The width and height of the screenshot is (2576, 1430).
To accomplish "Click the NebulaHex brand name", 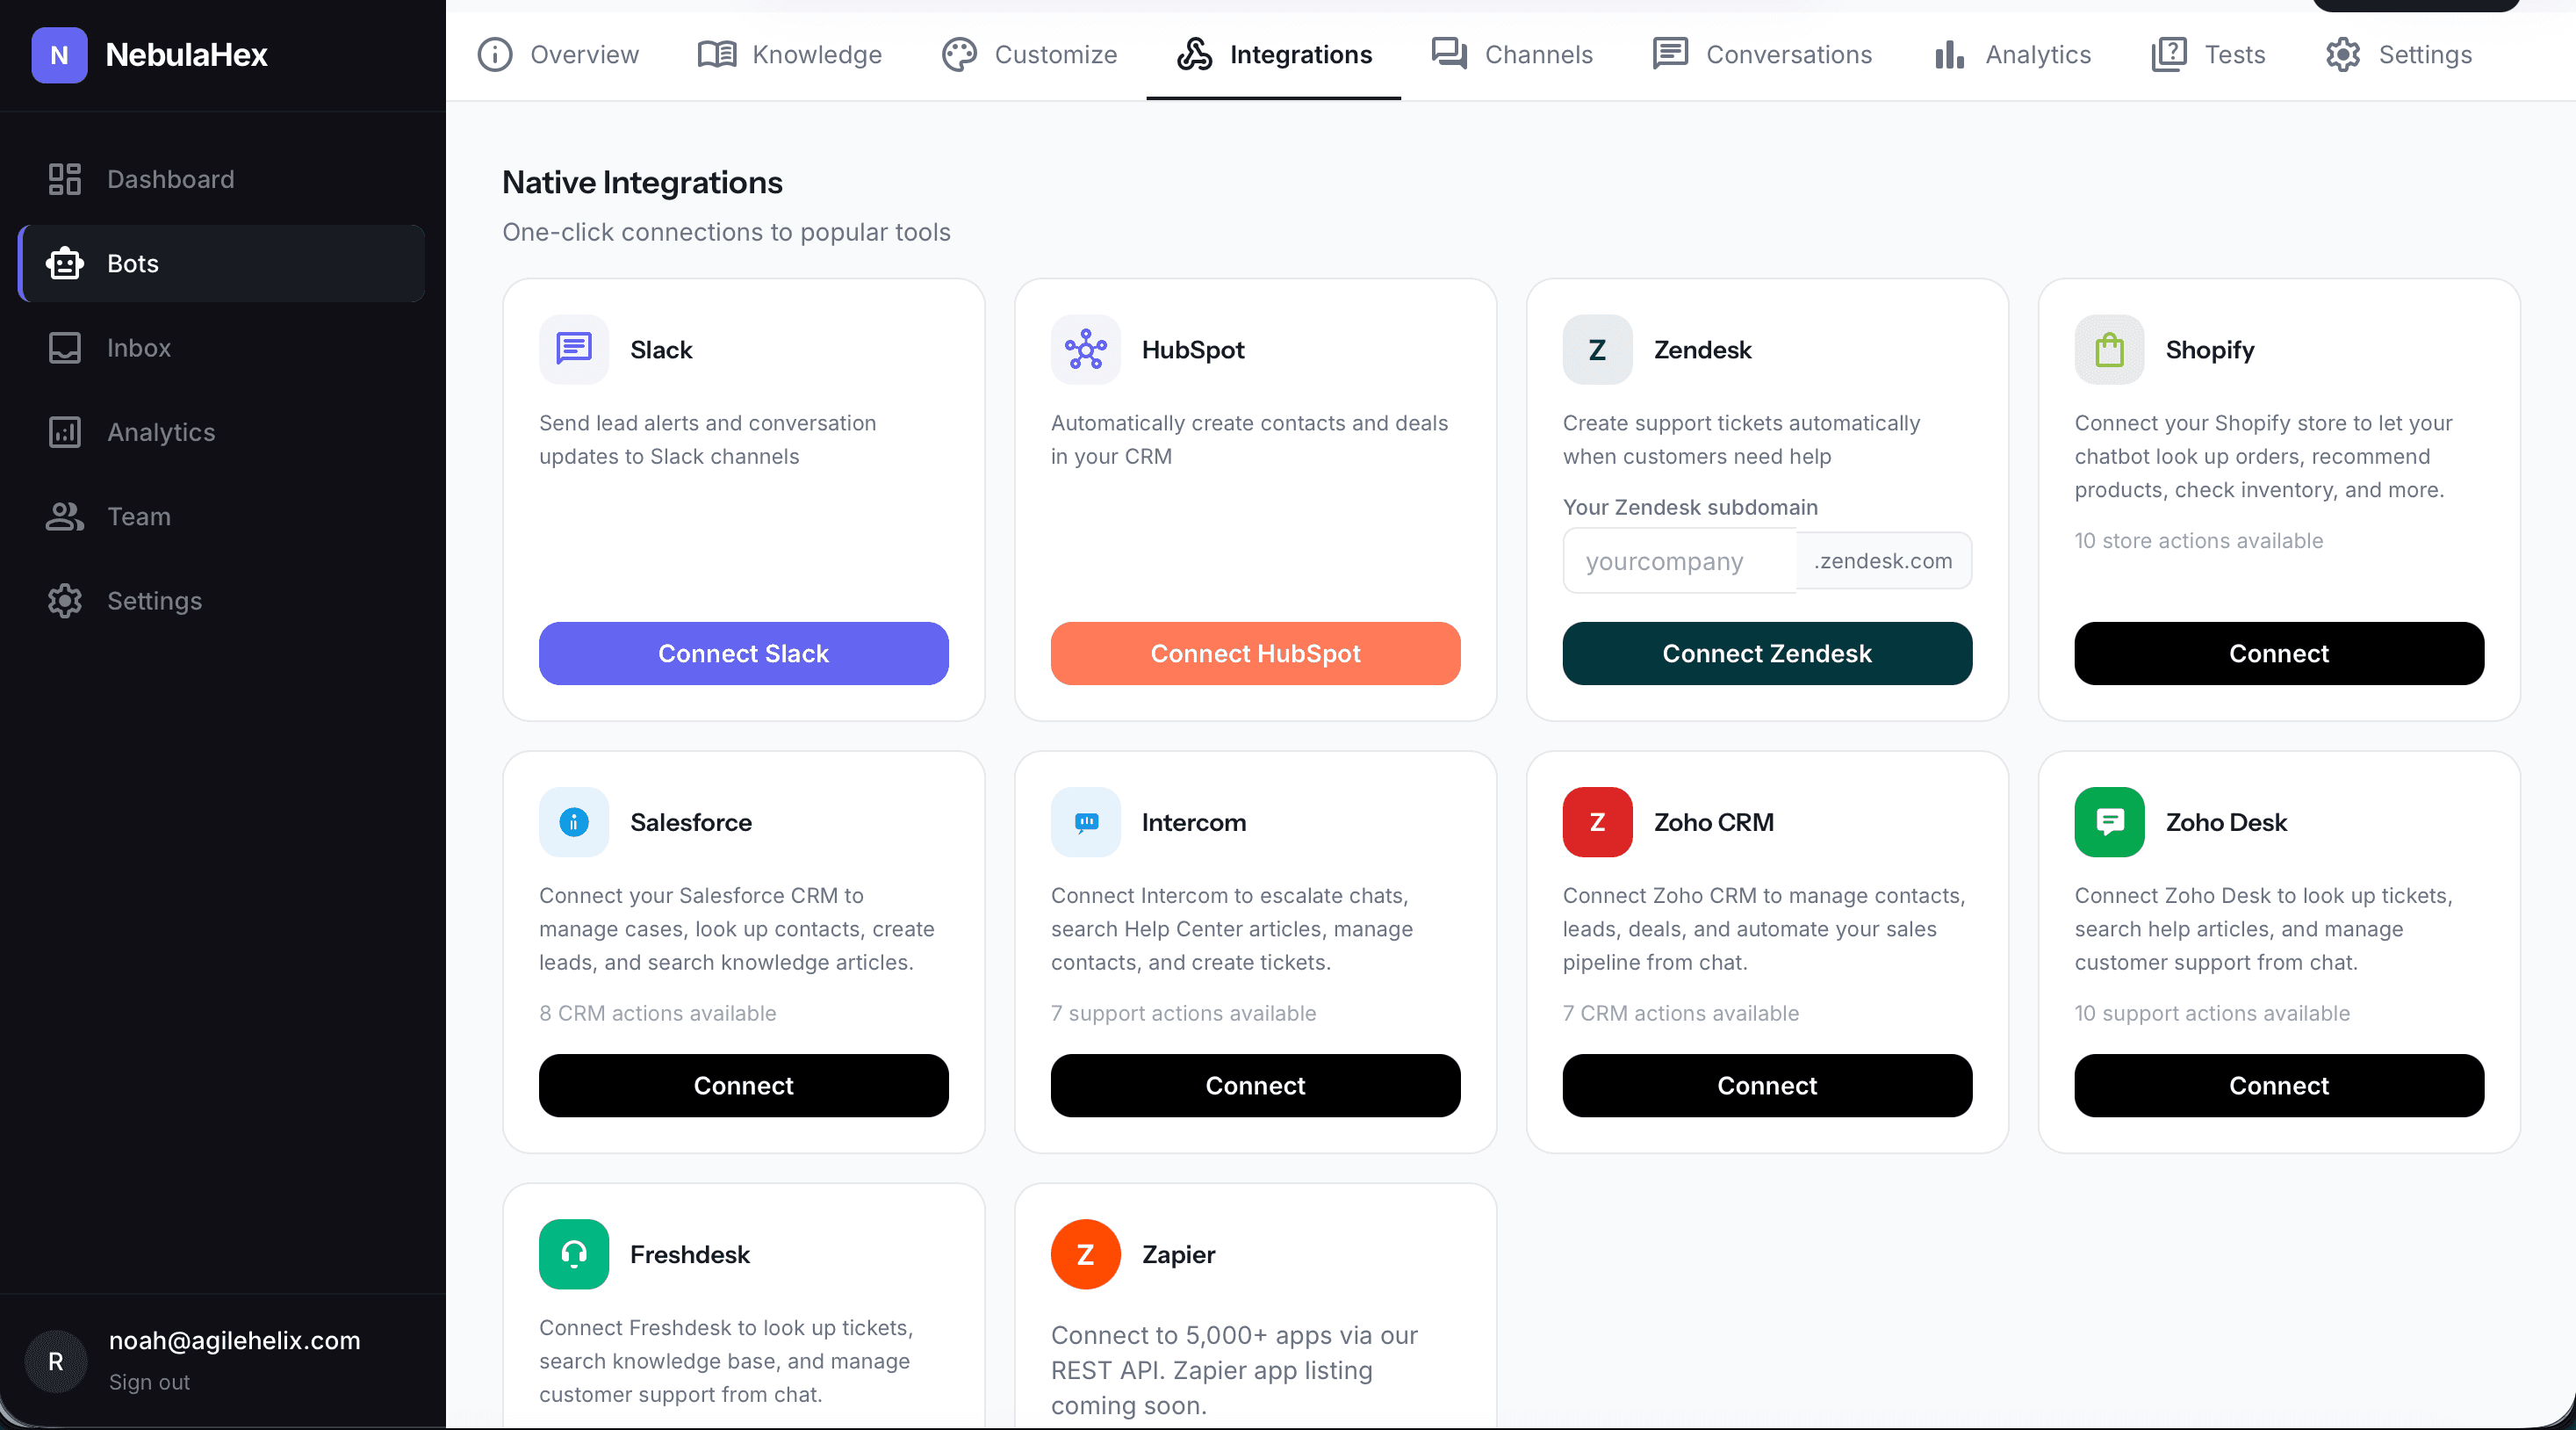I will [x=187, y=54].
